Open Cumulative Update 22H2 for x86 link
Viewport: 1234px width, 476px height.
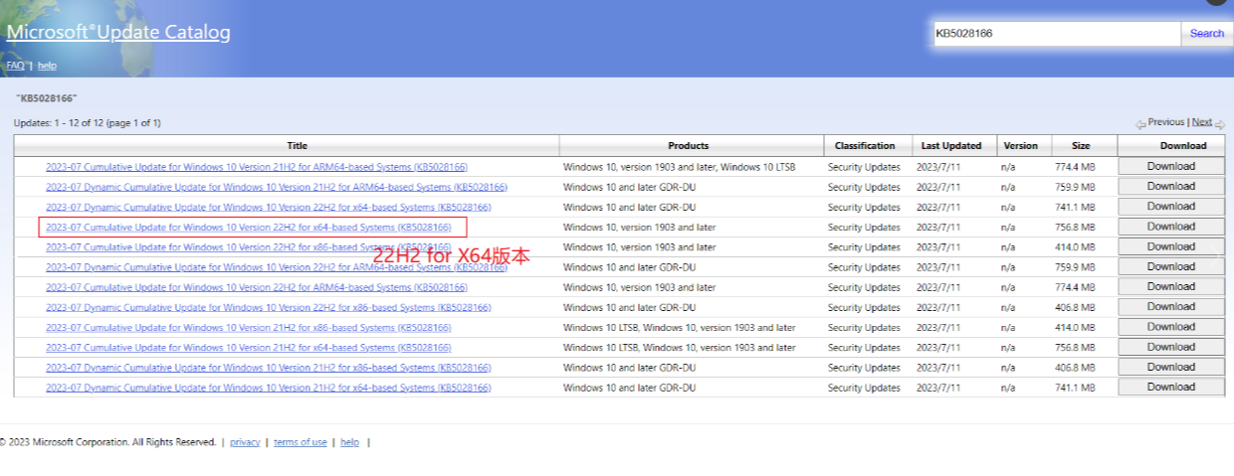[249, 247]
